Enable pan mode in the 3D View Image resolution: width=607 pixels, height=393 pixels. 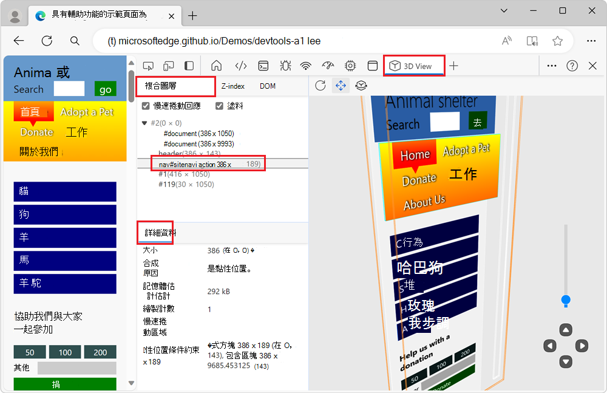[x=341, y=86]
